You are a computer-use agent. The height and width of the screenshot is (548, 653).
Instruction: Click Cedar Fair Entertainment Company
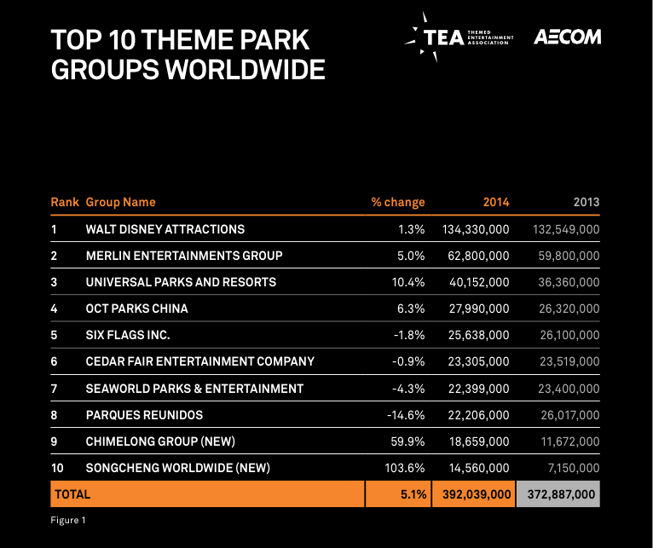[x=199, y=361]
